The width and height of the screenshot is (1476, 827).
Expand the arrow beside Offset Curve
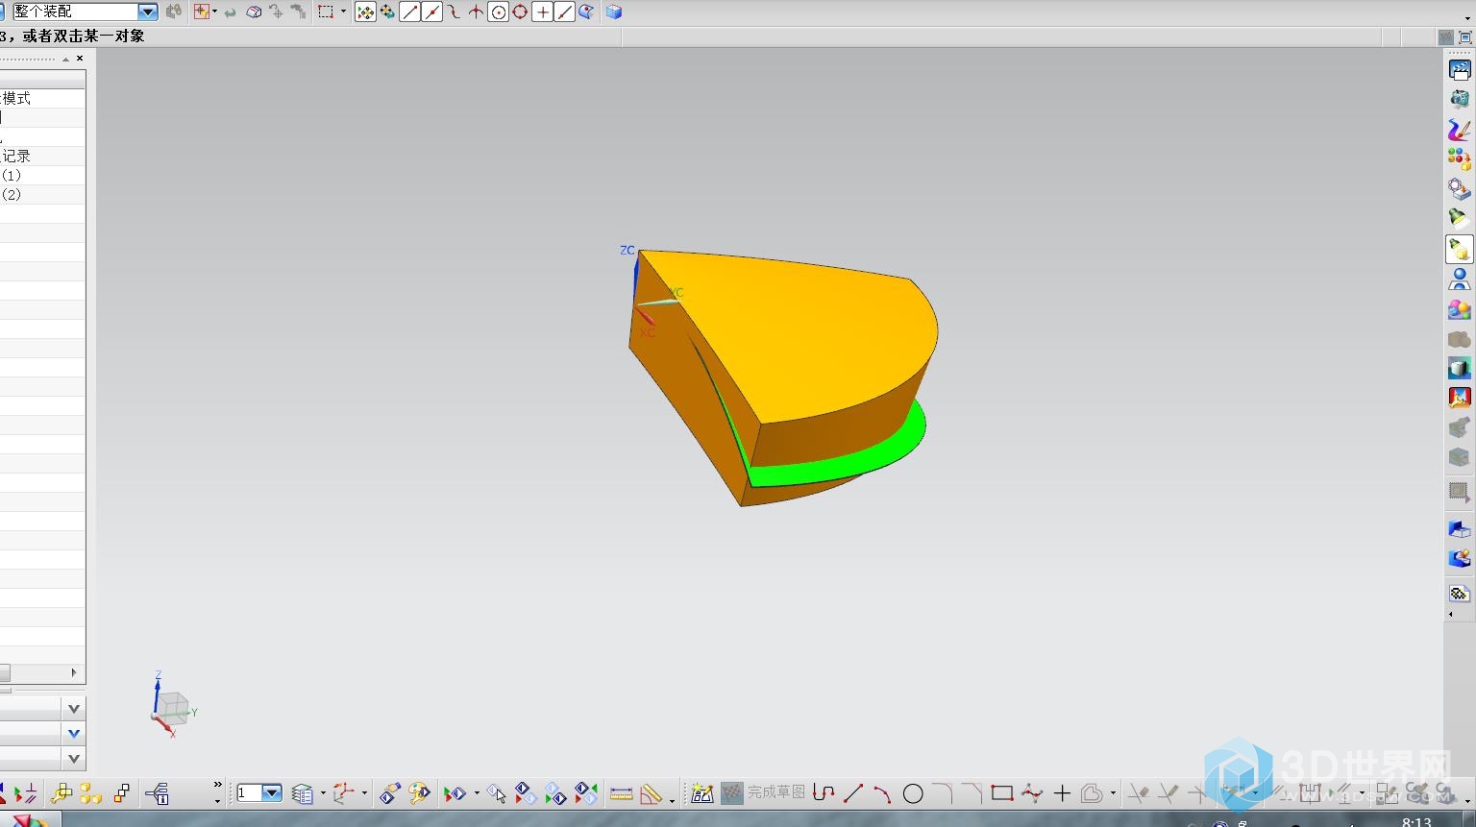1113,793
